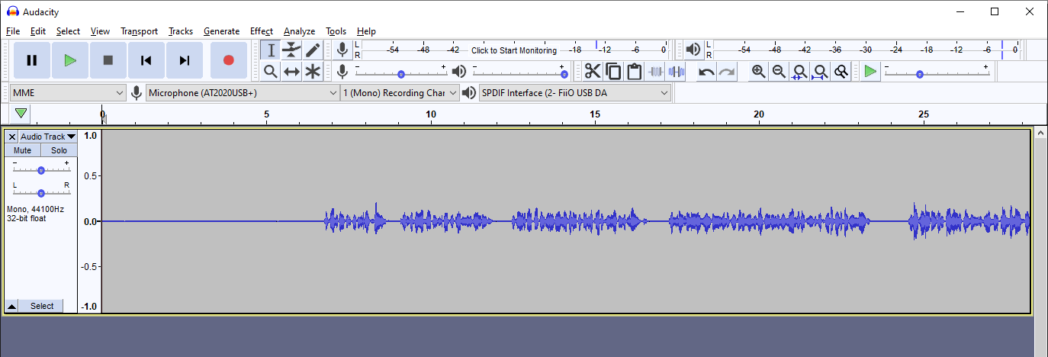Viewport: 1048px width, 357px height.
Task: Select the Zoom (magnifier) tool
Action: (271, 72)
